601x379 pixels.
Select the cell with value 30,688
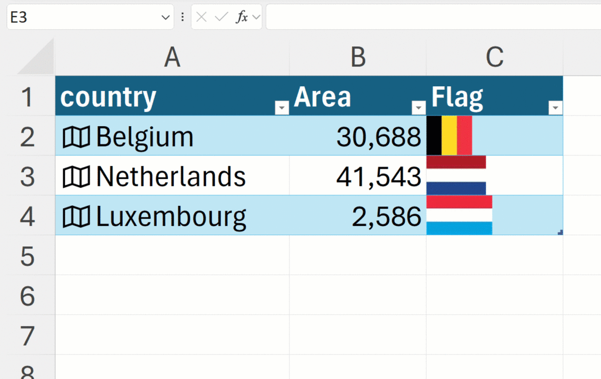point(357,136)
